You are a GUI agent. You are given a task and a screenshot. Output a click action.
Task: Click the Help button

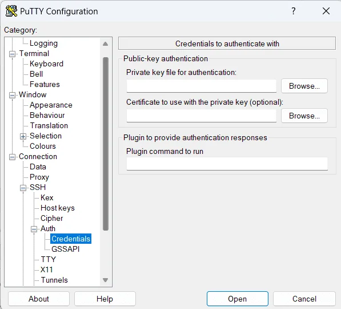tap(105, 299)
